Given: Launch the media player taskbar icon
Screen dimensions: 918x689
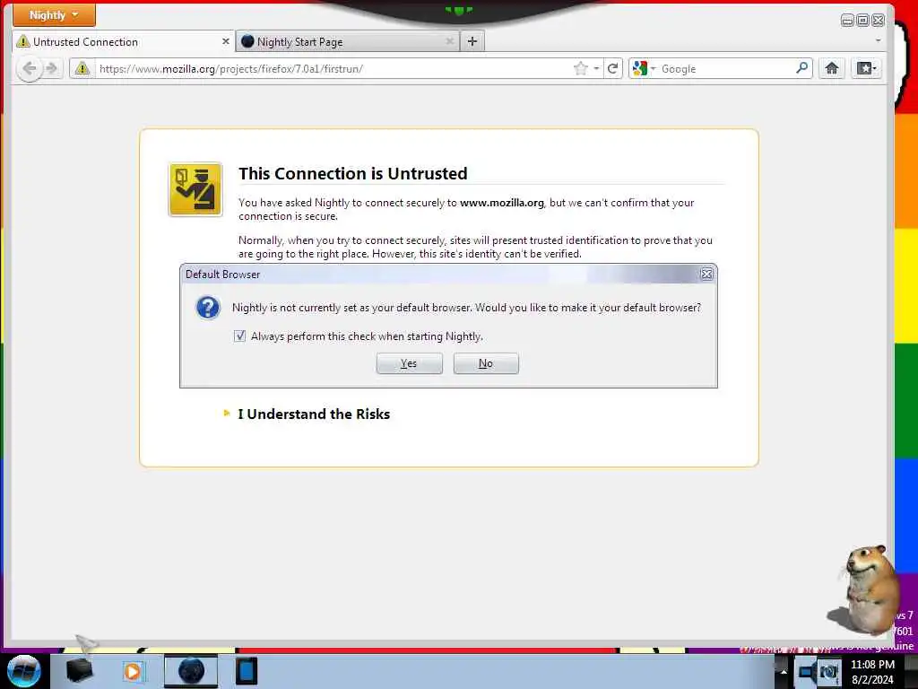Looking at the screenshot, I should (x=133, y=671).
